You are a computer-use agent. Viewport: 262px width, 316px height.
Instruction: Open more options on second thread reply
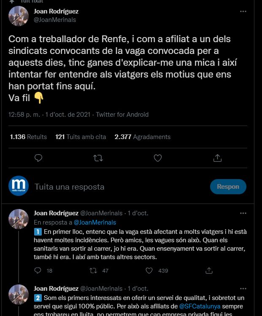[243, 289]
